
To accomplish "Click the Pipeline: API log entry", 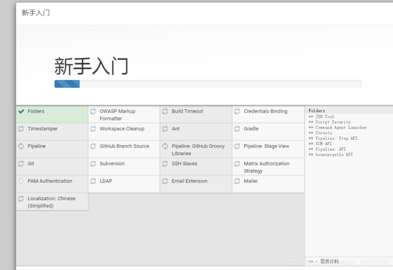I will 327,149.
